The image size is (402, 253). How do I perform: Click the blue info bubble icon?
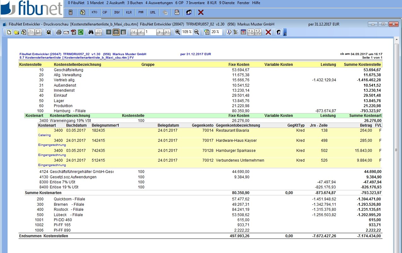229,32
